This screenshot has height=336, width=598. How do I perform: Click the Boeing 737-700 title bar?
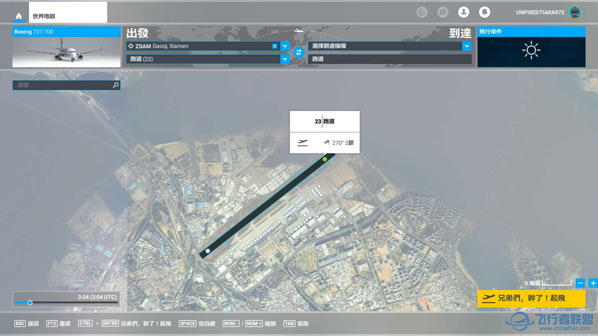pos(66,32)
